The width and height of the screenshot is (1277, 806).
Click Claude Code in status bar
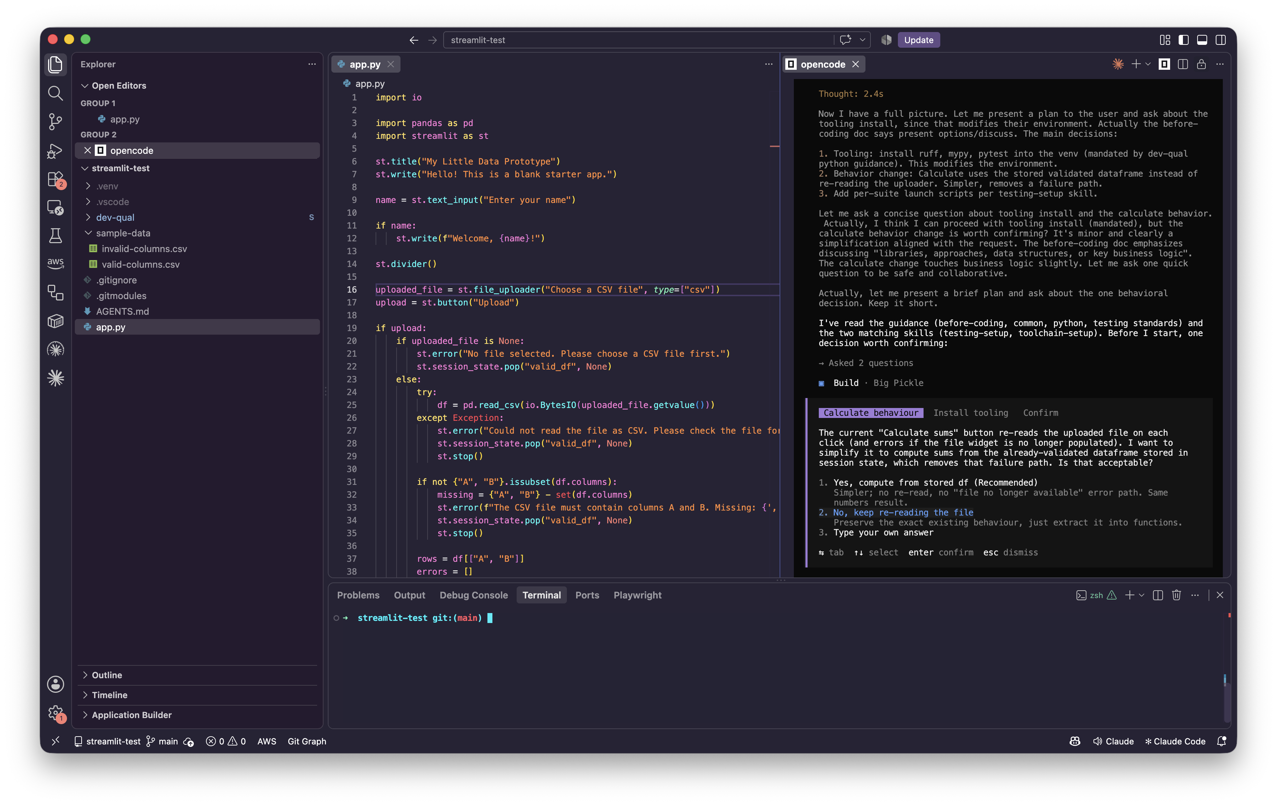pyautogui.click(x=1175, y=741)
